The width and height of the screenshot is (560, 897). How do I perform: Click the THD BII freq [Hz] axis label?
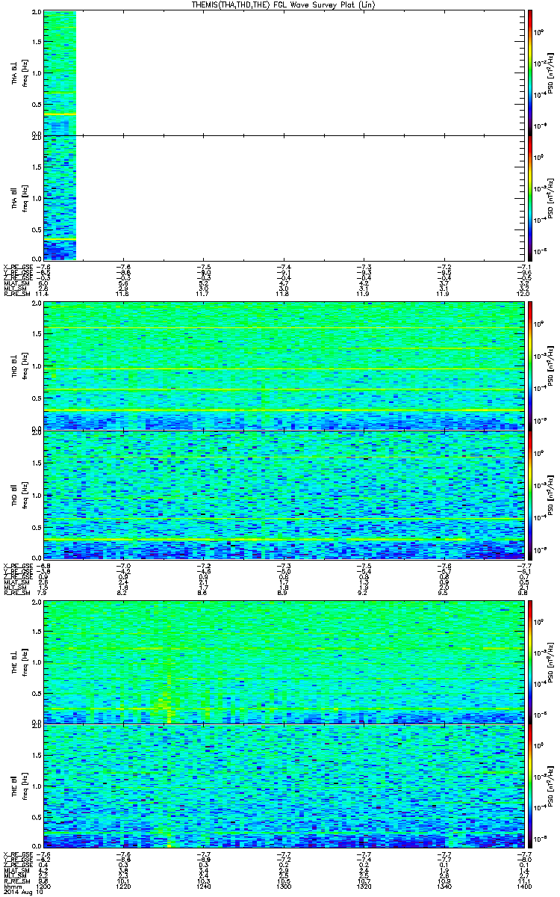(x=25, y=494)
